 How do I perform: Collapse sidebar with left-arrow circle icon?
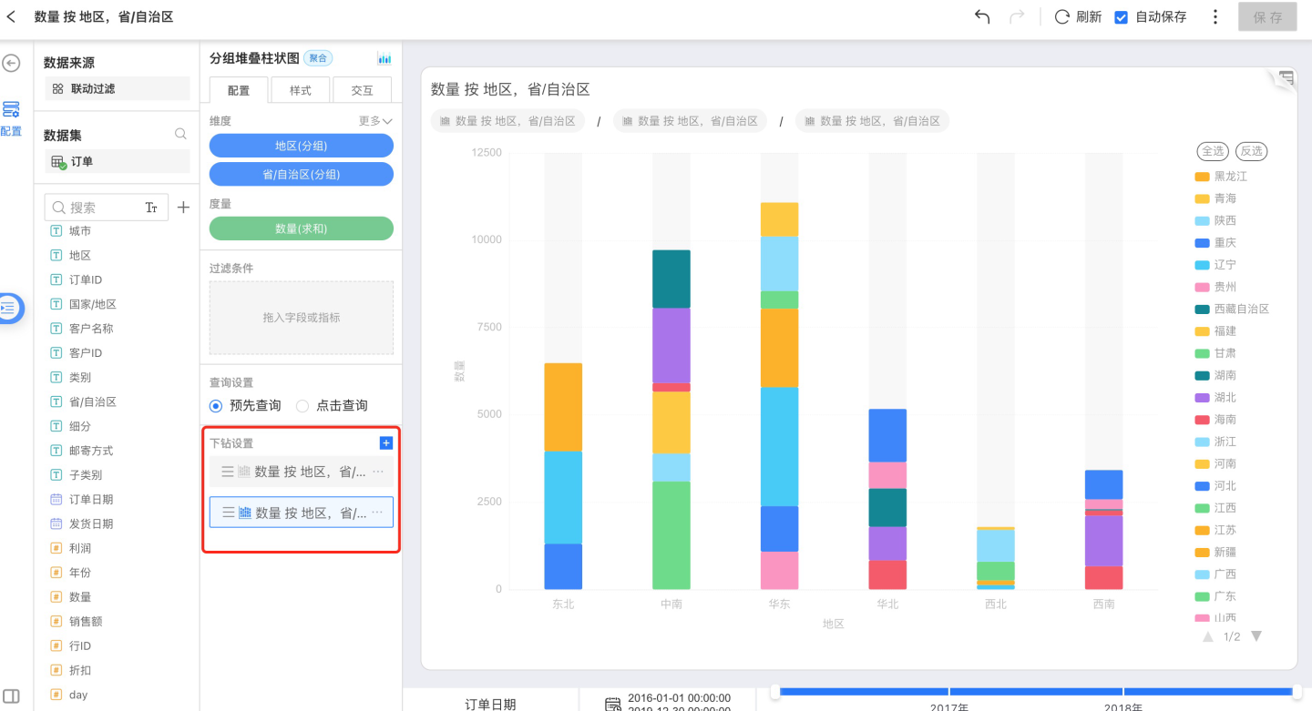pyautogui.click(x=11, y=63)
